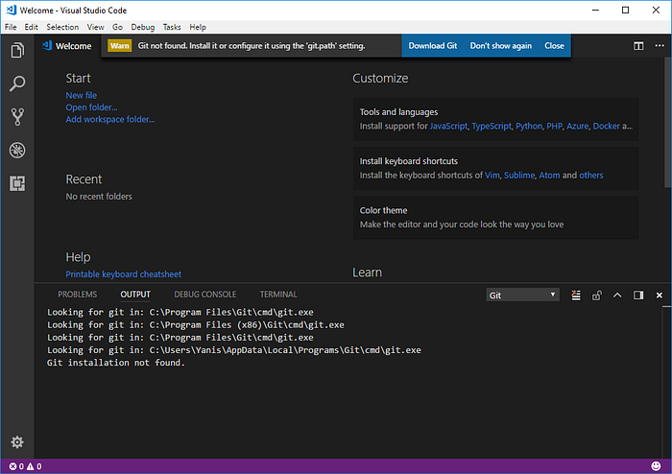672x474 pixels.
Task: Toggle panel position to the side
Action: click(638, 295)
